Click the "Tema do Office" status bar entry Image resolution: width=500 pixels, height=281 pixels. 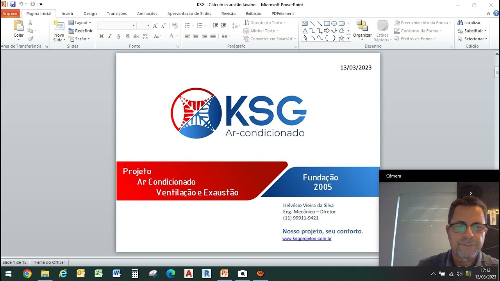click(49, 262)
